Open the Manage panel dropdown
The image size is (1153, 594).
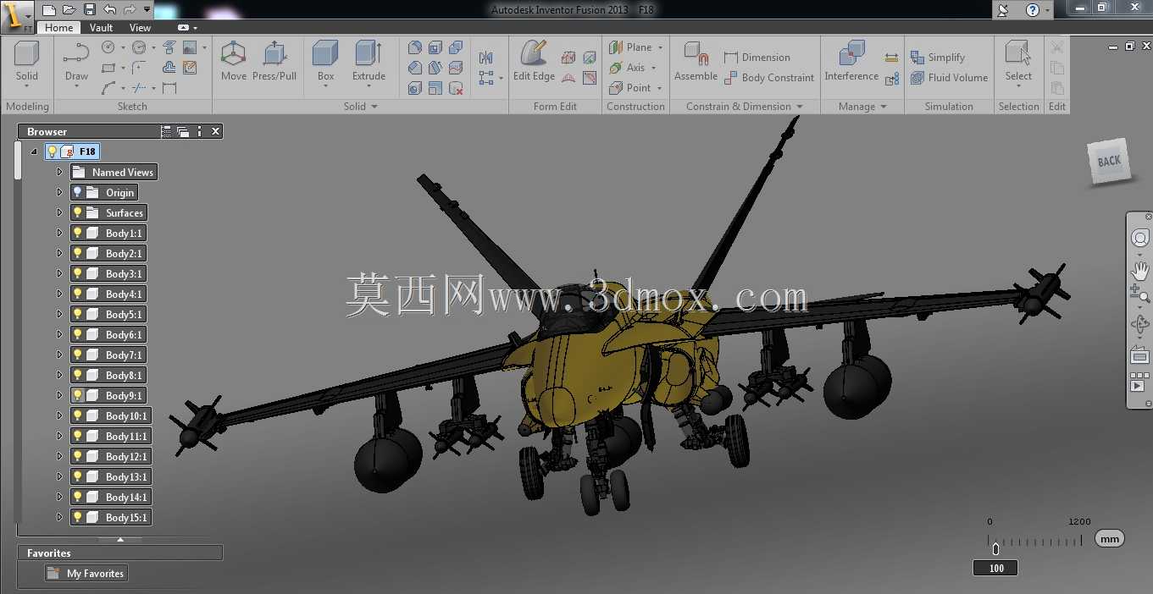[884, 107]
